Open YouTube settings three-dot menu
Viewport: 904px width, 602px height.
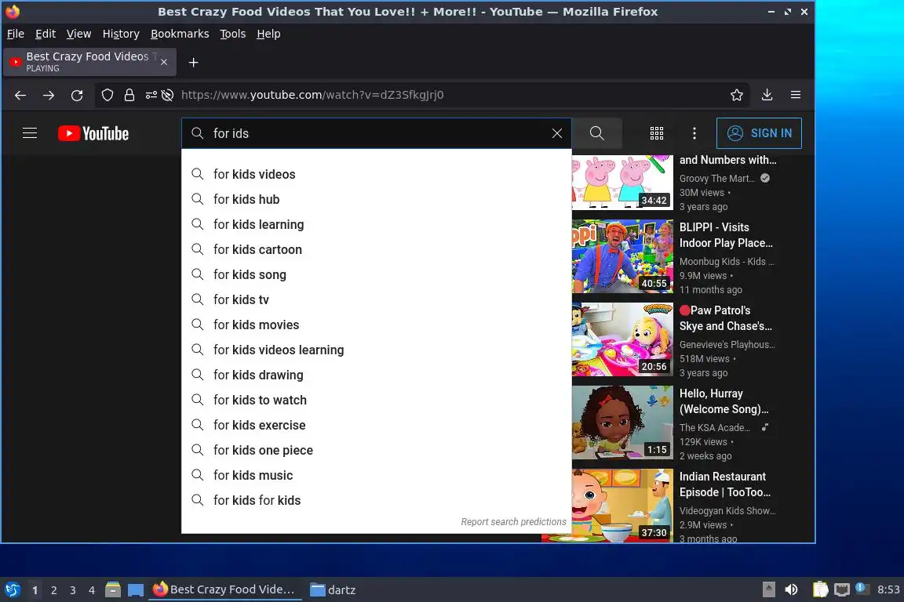point(694,134)
